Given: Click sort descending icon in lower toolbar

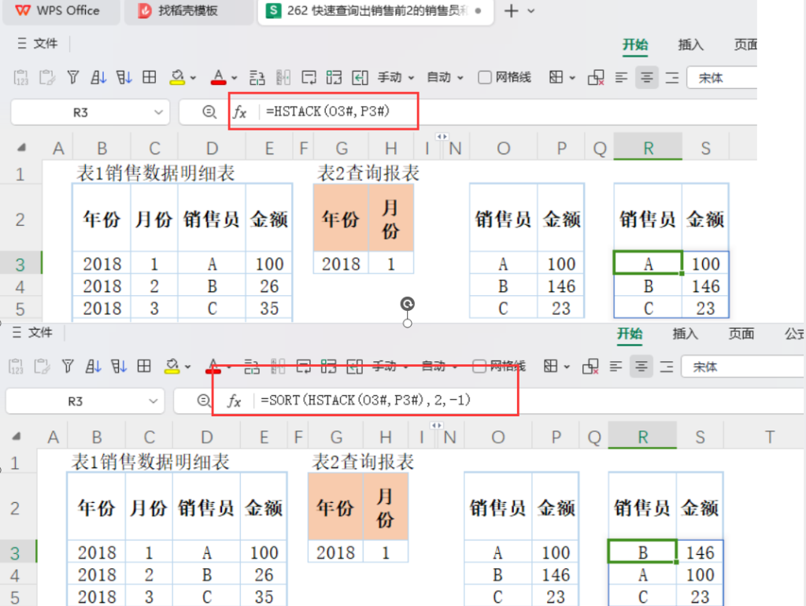Looking at the screenshot, I should (119, 367).
